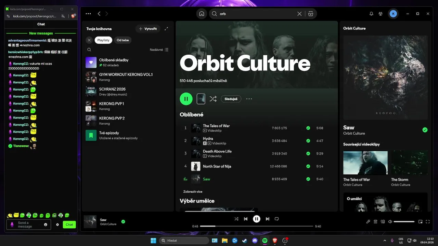Open the play queue icon

pyautogui.click(x=375, y=221)
